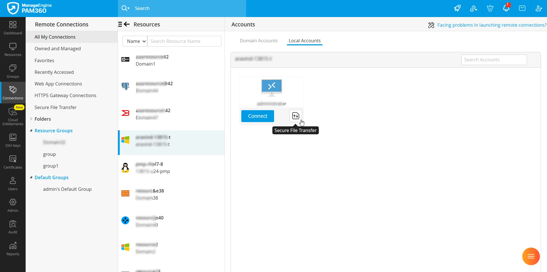Open the Dashboard sidebar icon
This screenshot has width=547, height=272.
coord(13,28)
